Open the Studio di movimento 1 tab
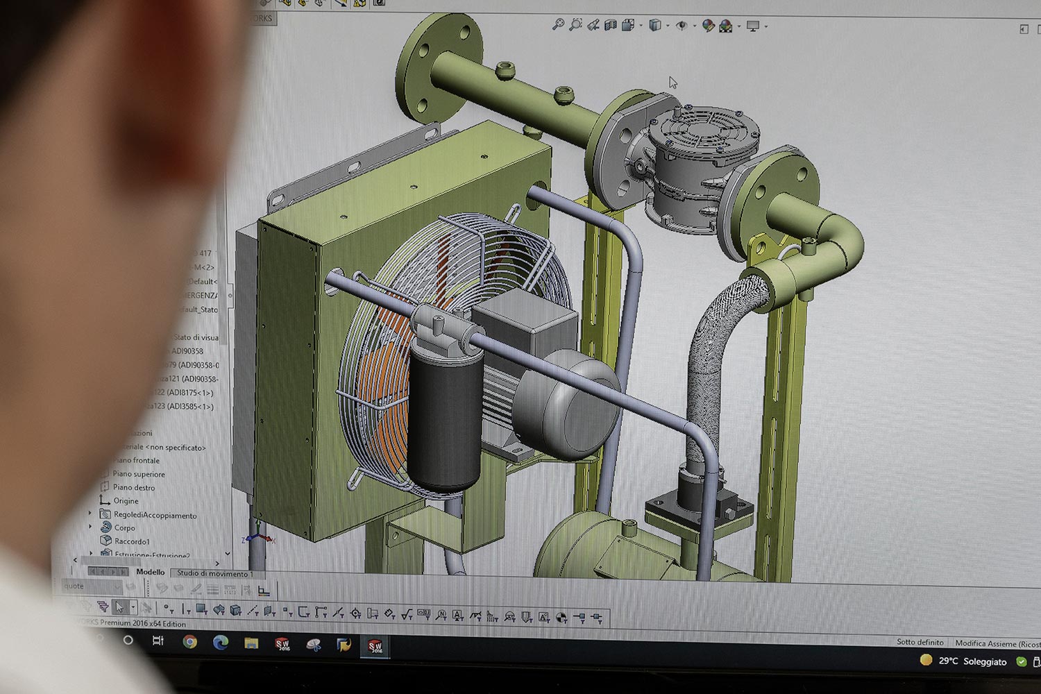 click(214, 573)
